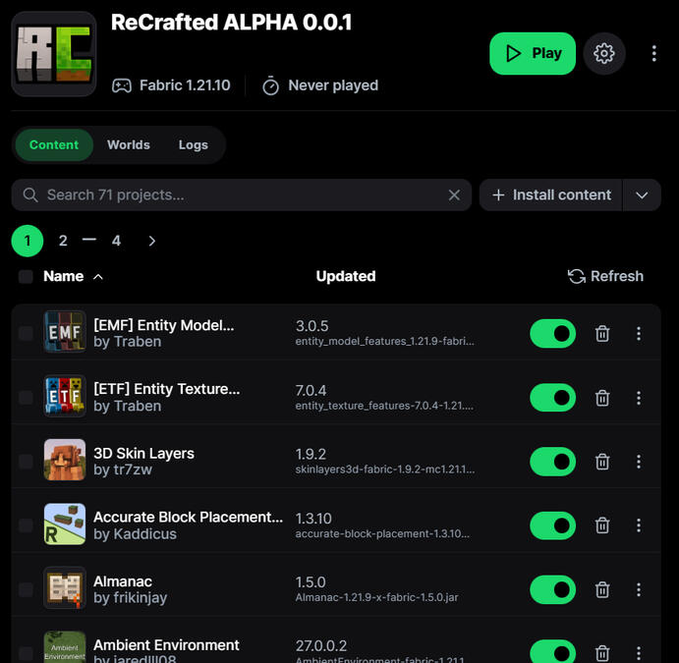Check the [ETF] Entity Texture row checkbox

pos(26,397)
